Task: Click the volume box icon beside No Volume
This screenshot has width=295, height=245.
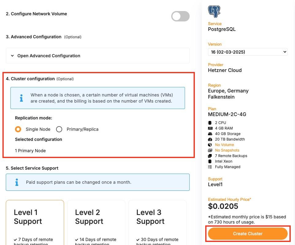Action: pyautogui.click(x=210, y=145)
